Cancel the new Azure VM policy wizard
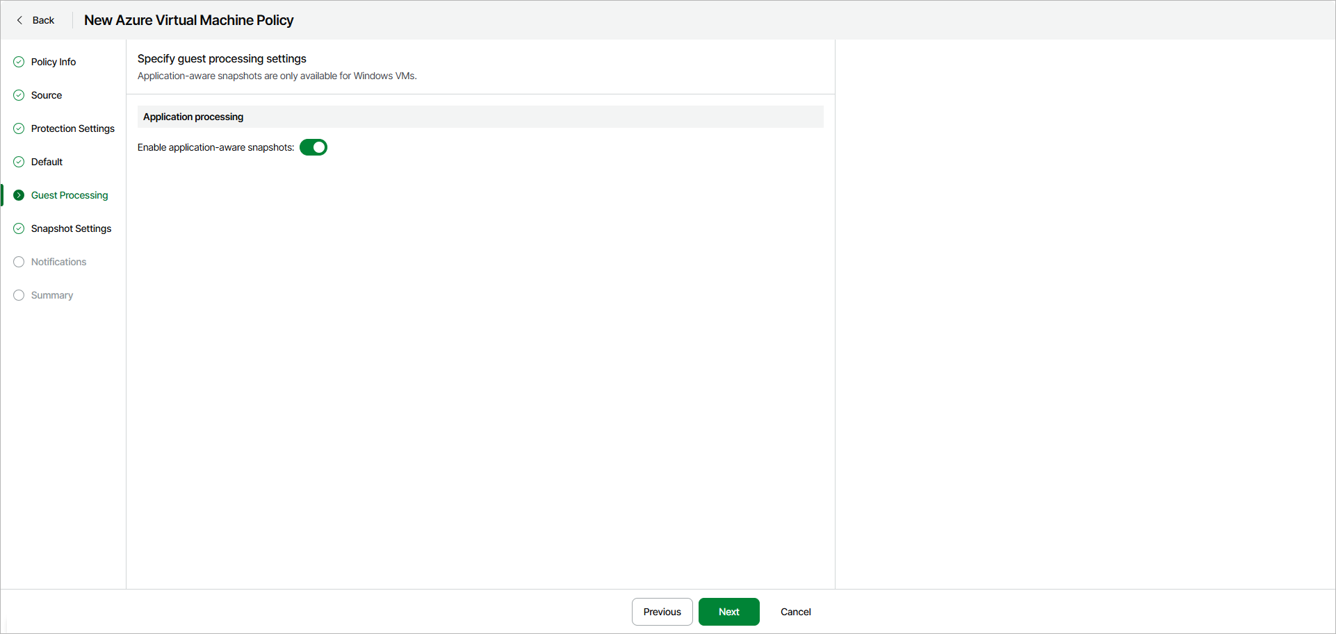The width and height of the screenshot is (1336, 634). pyautogui.click(x=795, y=612)
